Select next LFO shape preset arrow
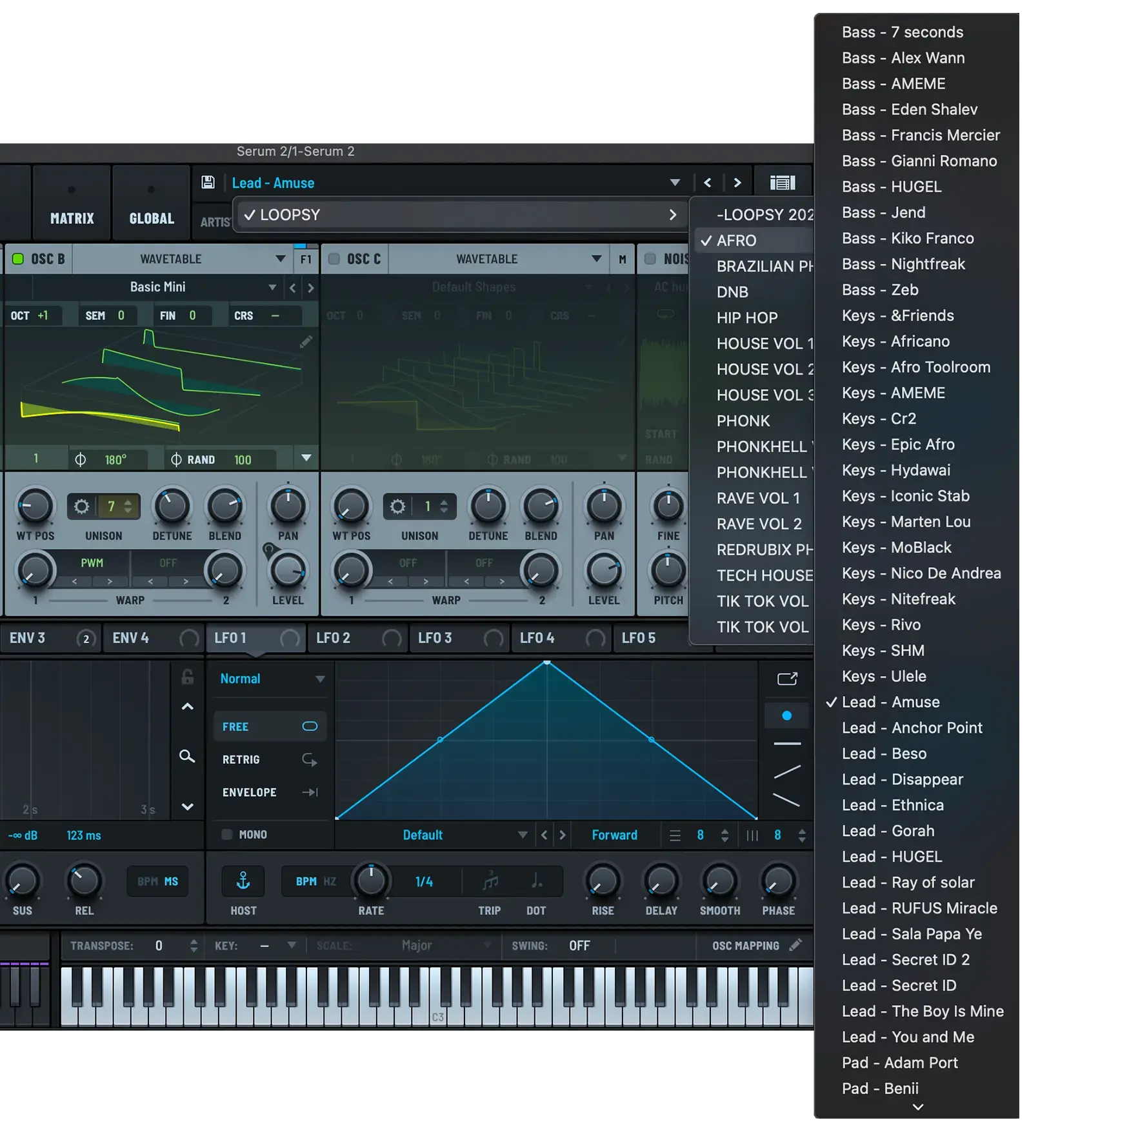Image resolution: width=1129 pixels, height=1129 pixels. click(x=563, y=835)
